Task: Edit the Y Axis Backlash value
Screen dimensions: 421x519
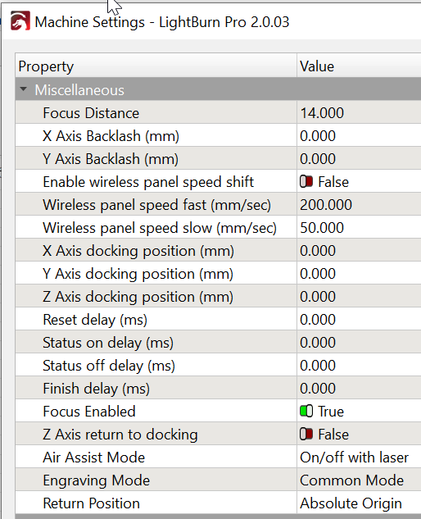Action: 359,158
